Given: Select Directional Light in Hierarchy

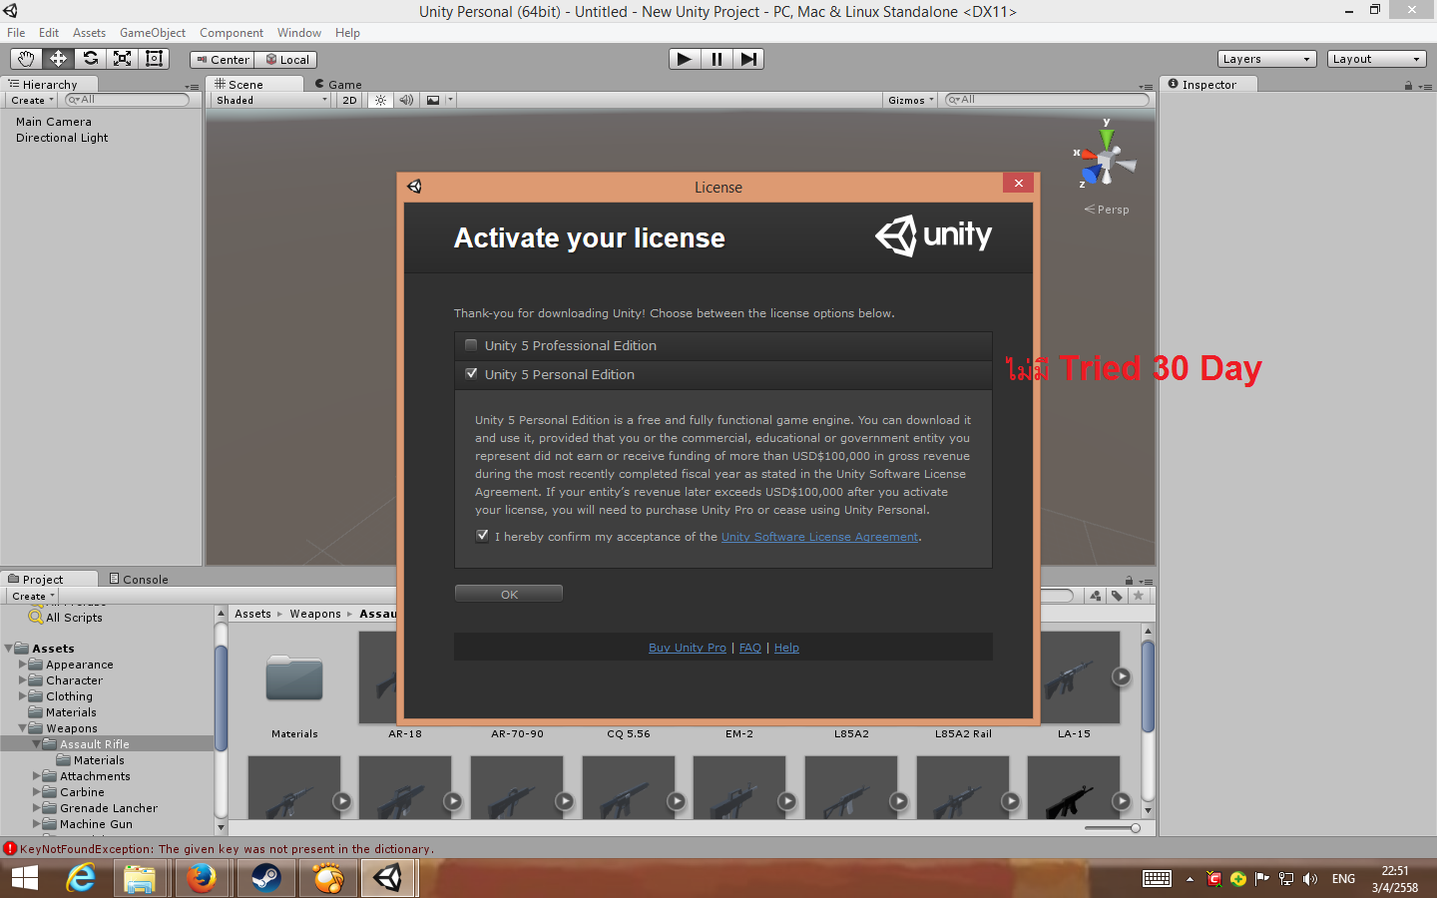Looking at the screenshot, I should click(x=62, y=138).
